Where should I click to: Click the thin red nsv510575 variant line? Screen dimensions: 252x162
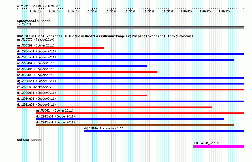(130, 42)
